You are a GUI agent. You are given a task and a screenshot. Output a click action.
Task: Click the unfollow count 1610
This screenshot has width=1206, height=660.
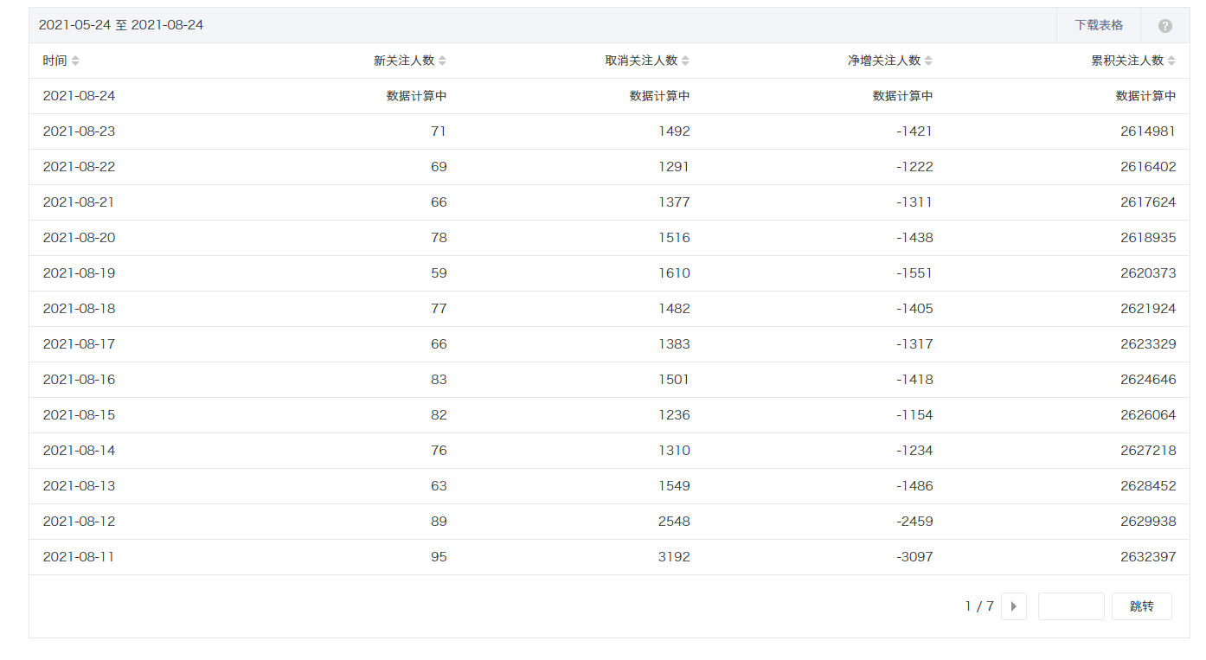(673, 273)
